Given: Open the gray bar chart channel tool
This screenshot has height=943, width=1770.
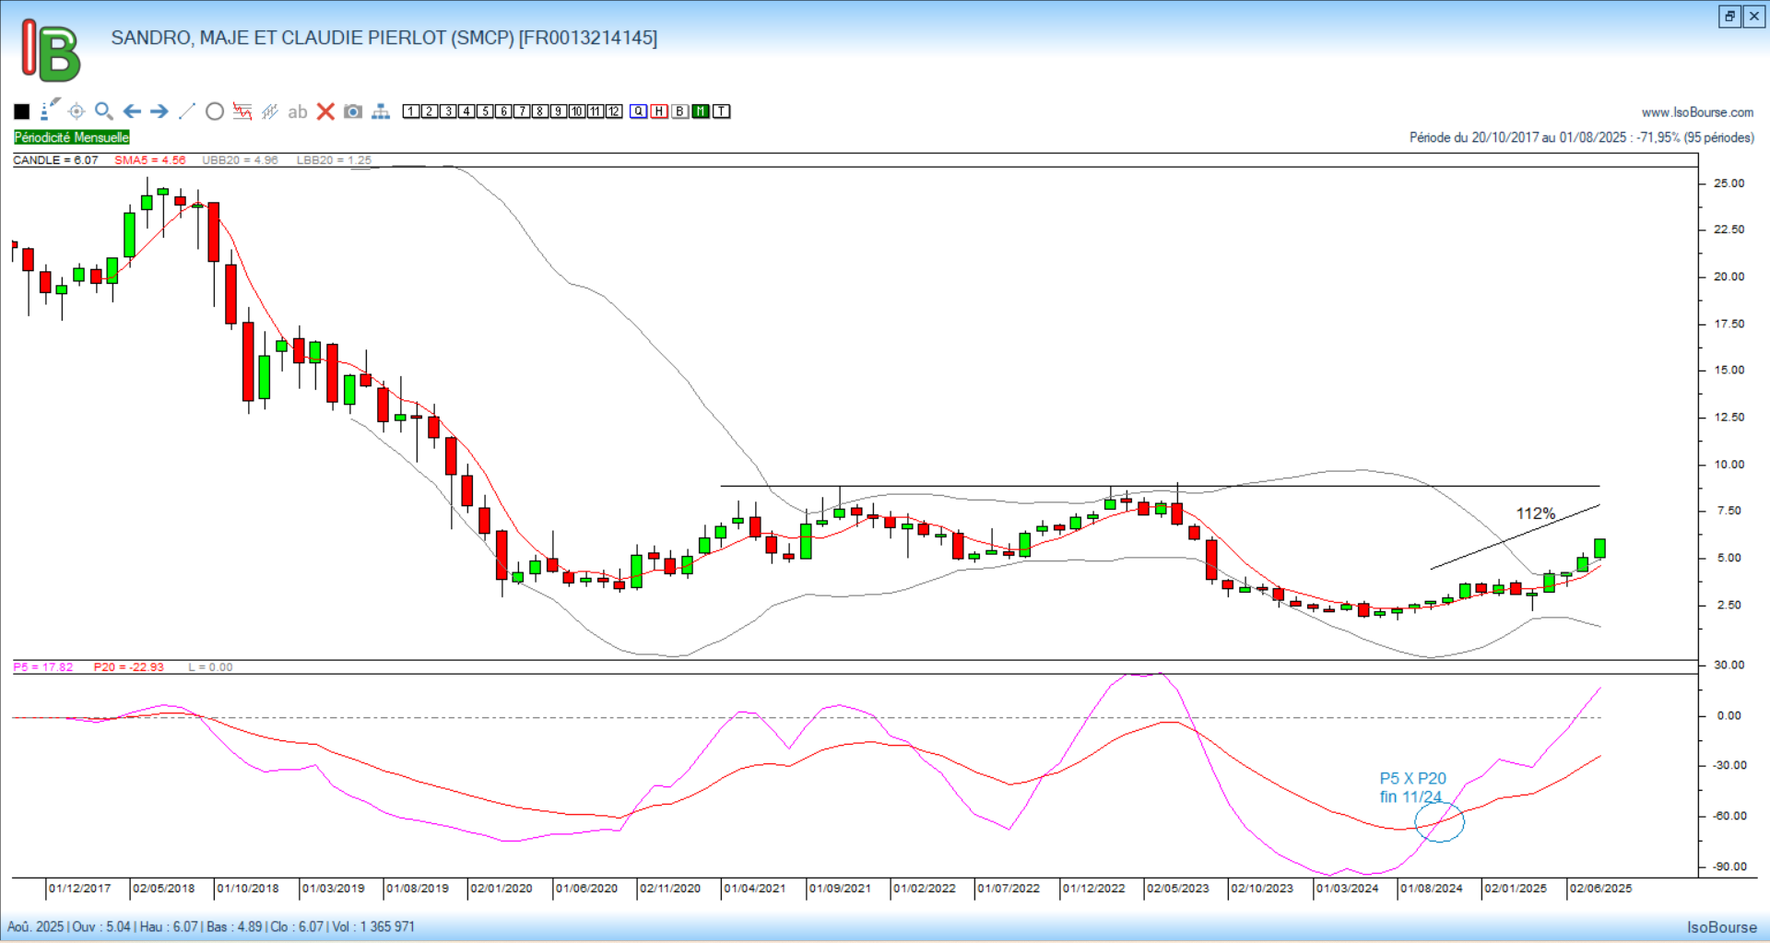Looking at the screenshot, I should (x=270, y=112).
